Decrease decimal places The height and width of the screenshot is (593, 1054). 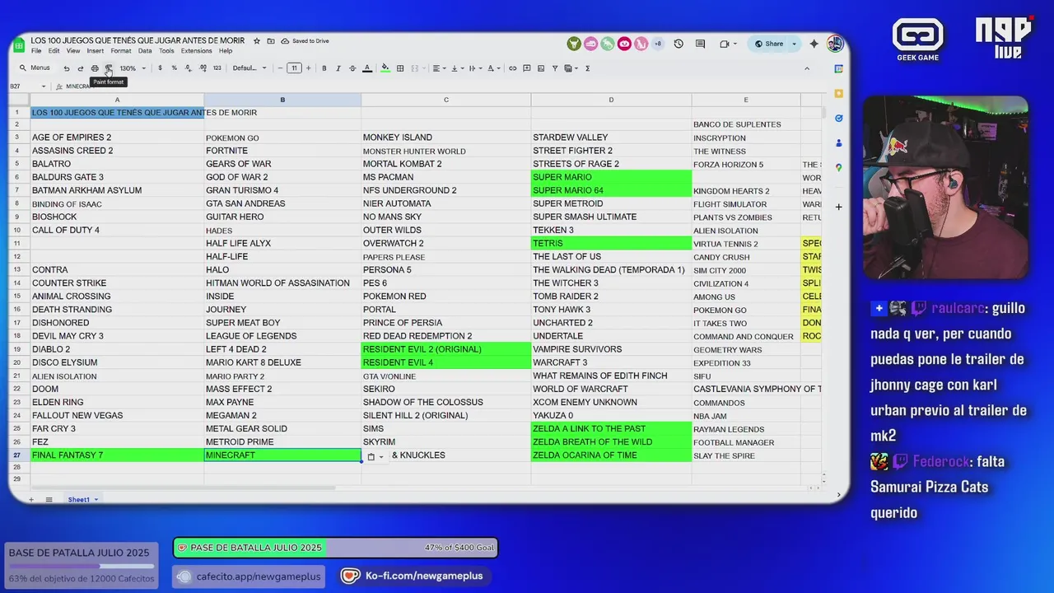(188, 68)
